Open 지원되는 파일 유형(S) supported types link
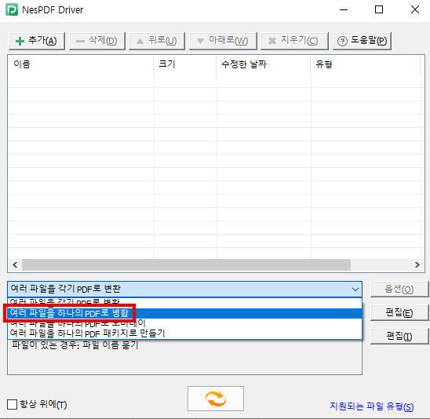Viewport: 430px width, 419px height. click(372, 406)
